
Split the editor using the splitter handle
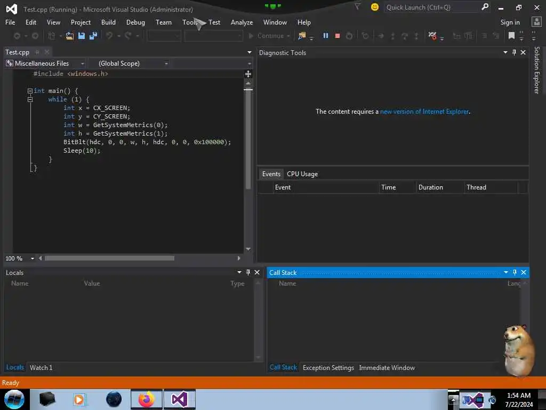pos(248,74)
